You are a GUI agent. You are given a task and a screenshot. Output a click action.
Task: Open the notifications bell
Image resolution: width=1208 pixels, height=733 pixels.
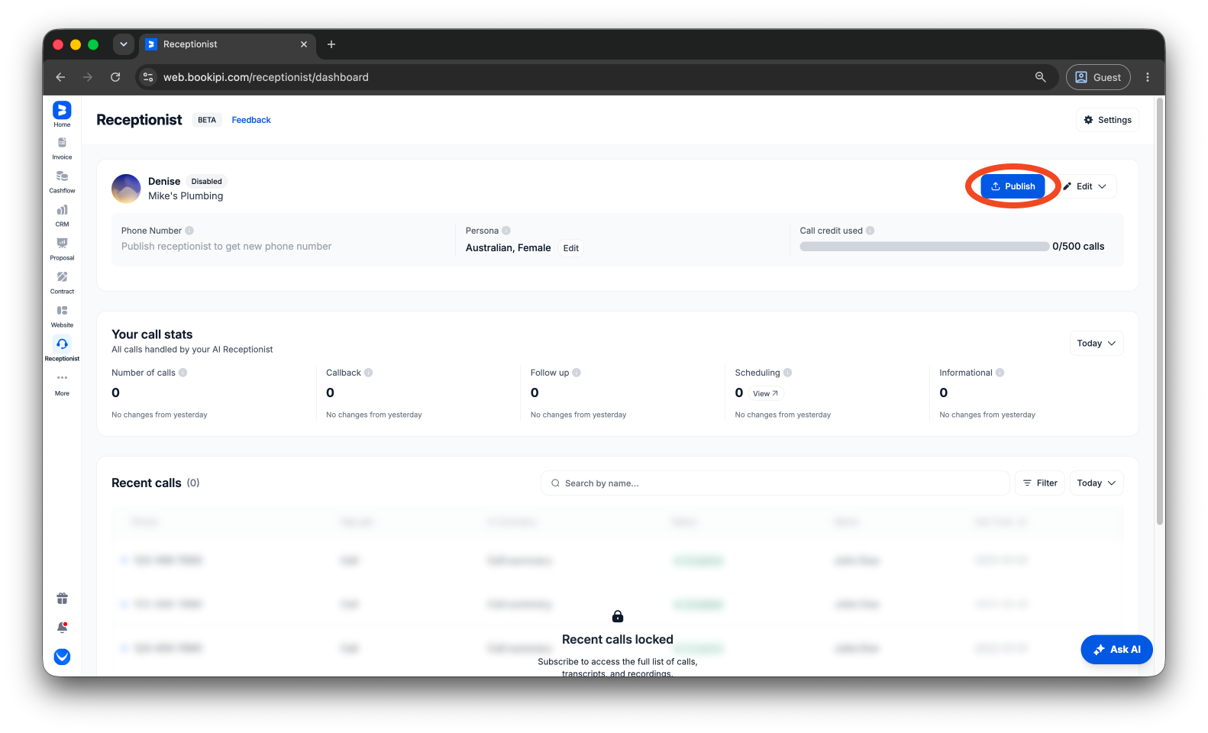62,628
